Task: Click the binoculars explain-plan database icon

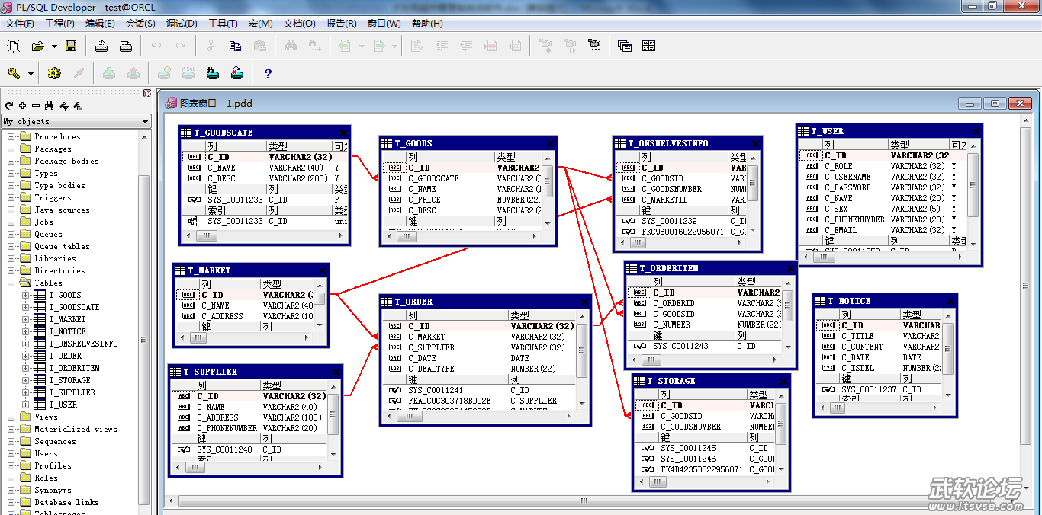Action: click(x=213, y=73)
